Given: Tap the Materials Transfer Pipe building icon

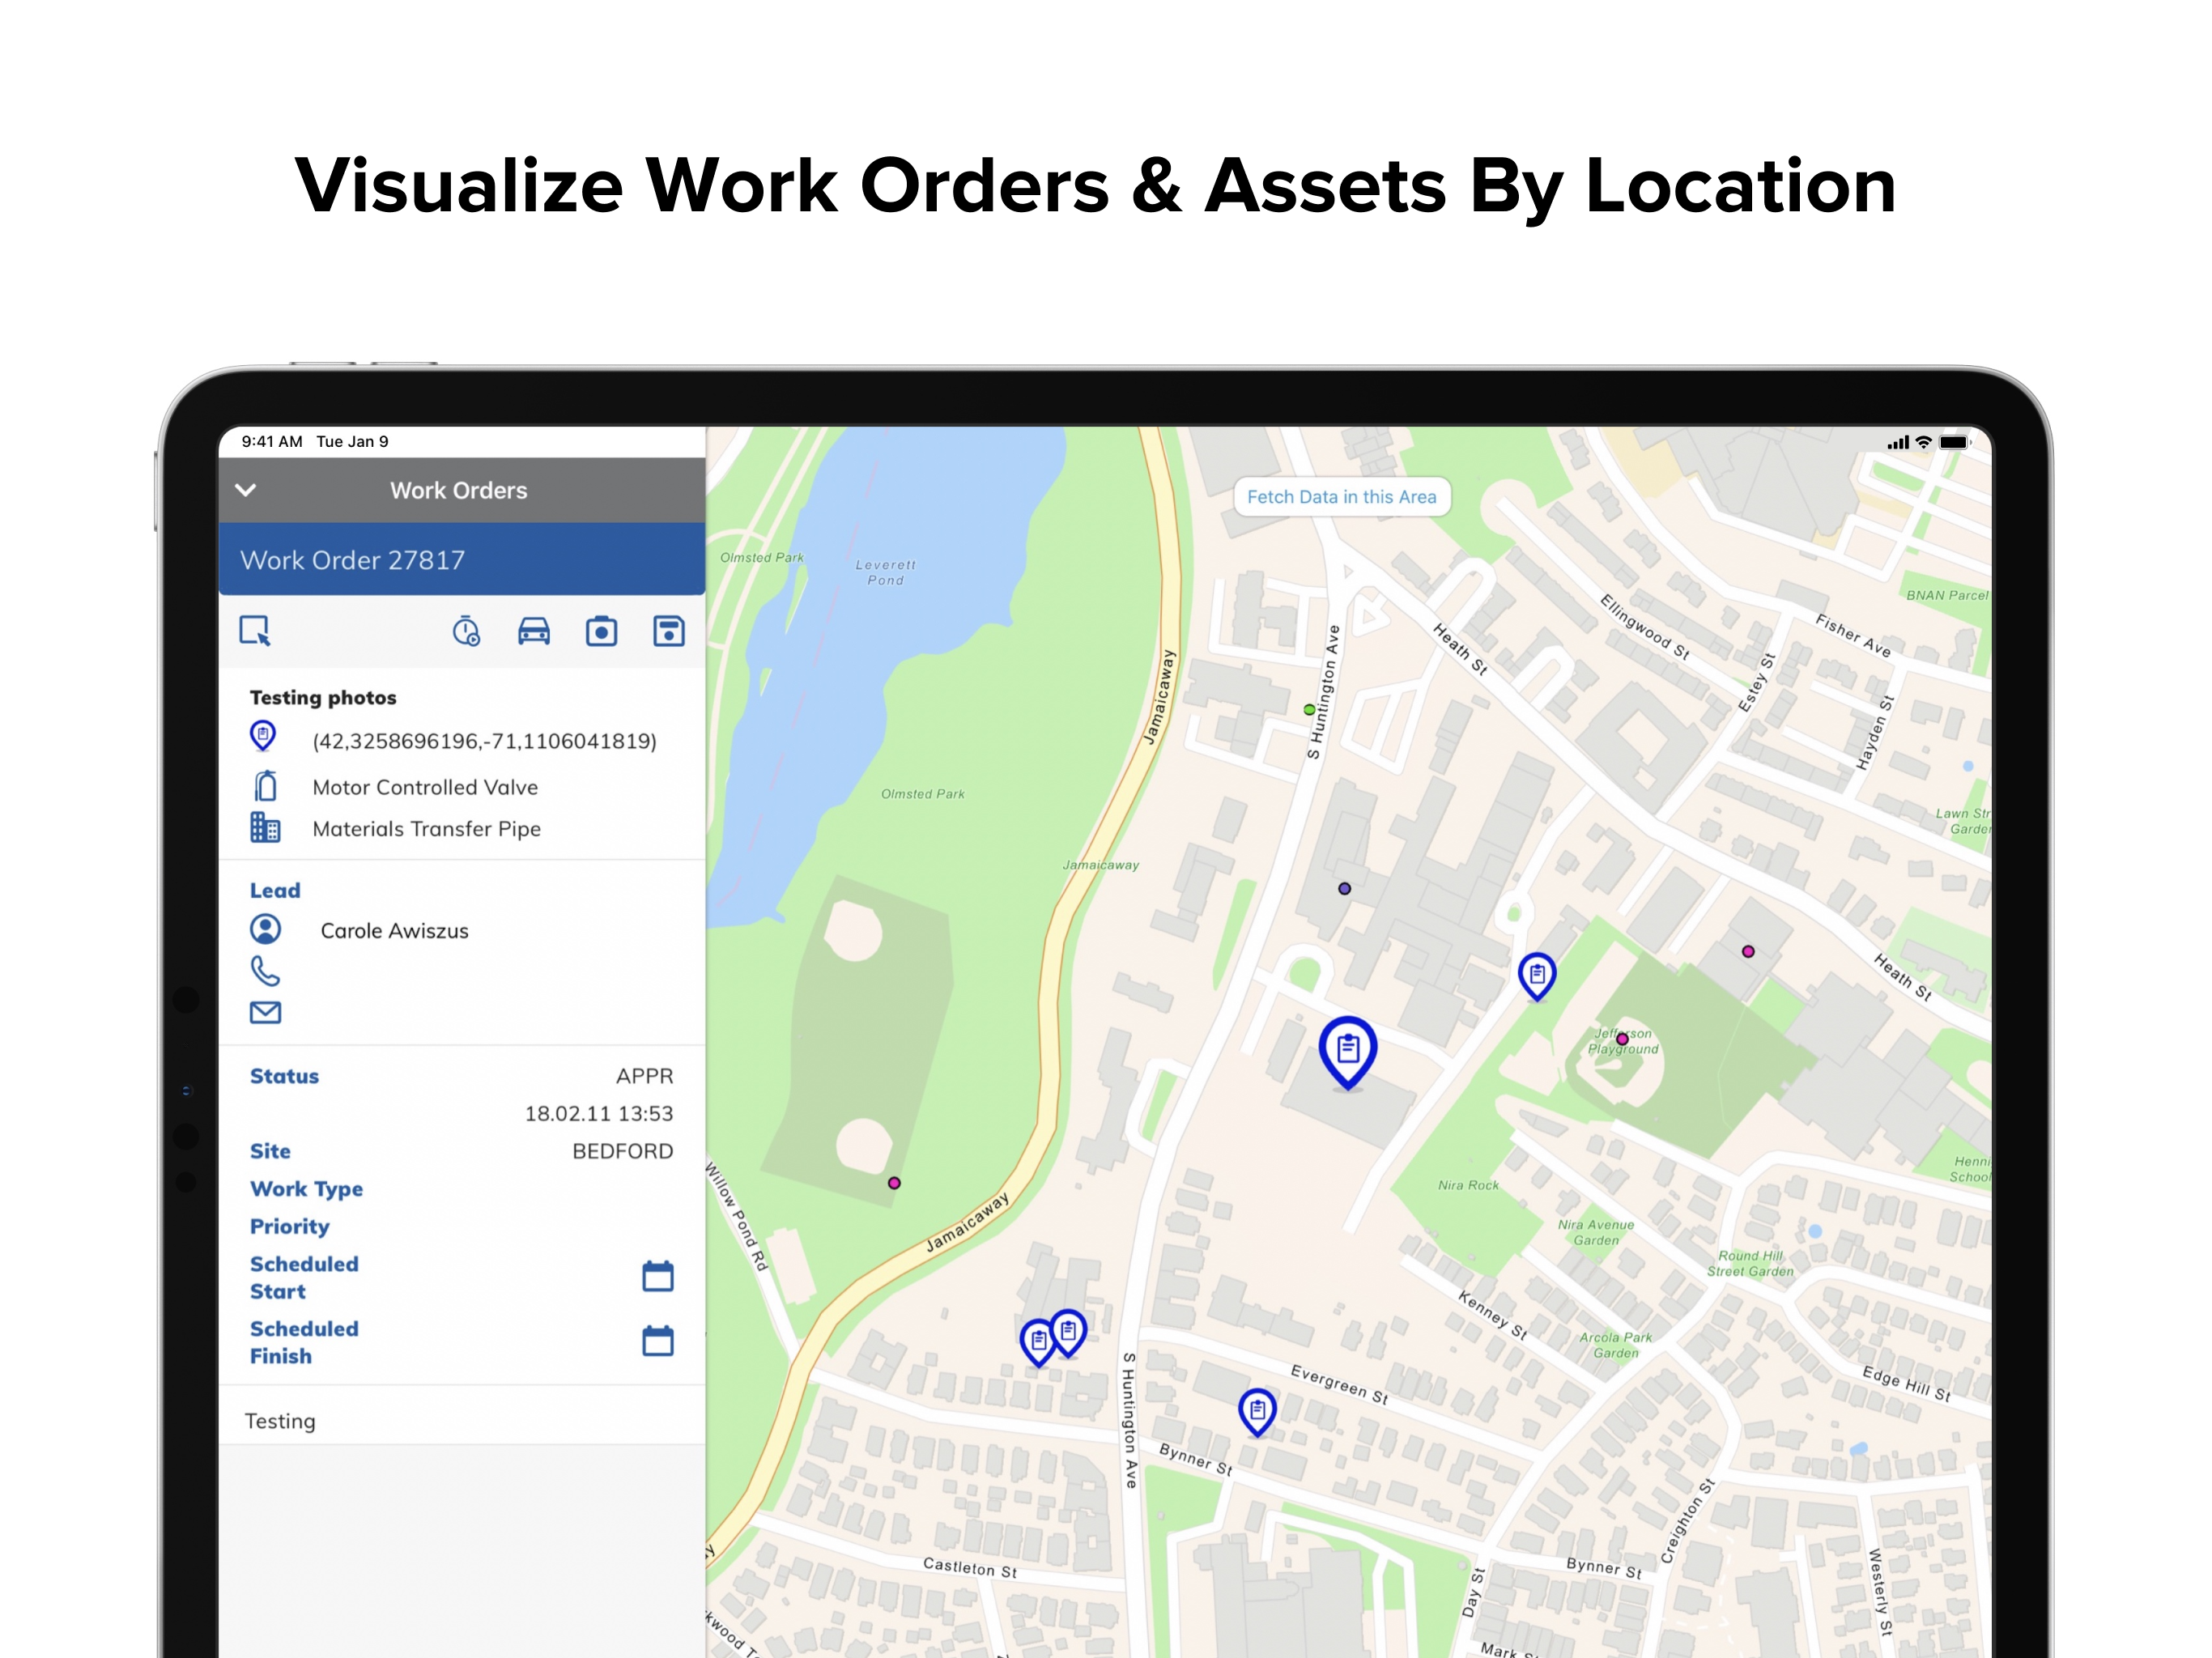Looking at the screenshot, I should coord(265,828).
